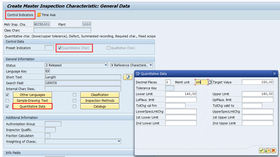The height and width of the screenshot is (157, 280).
Task: Click into the Upper Limit field
Action: [x=257, y=94]
